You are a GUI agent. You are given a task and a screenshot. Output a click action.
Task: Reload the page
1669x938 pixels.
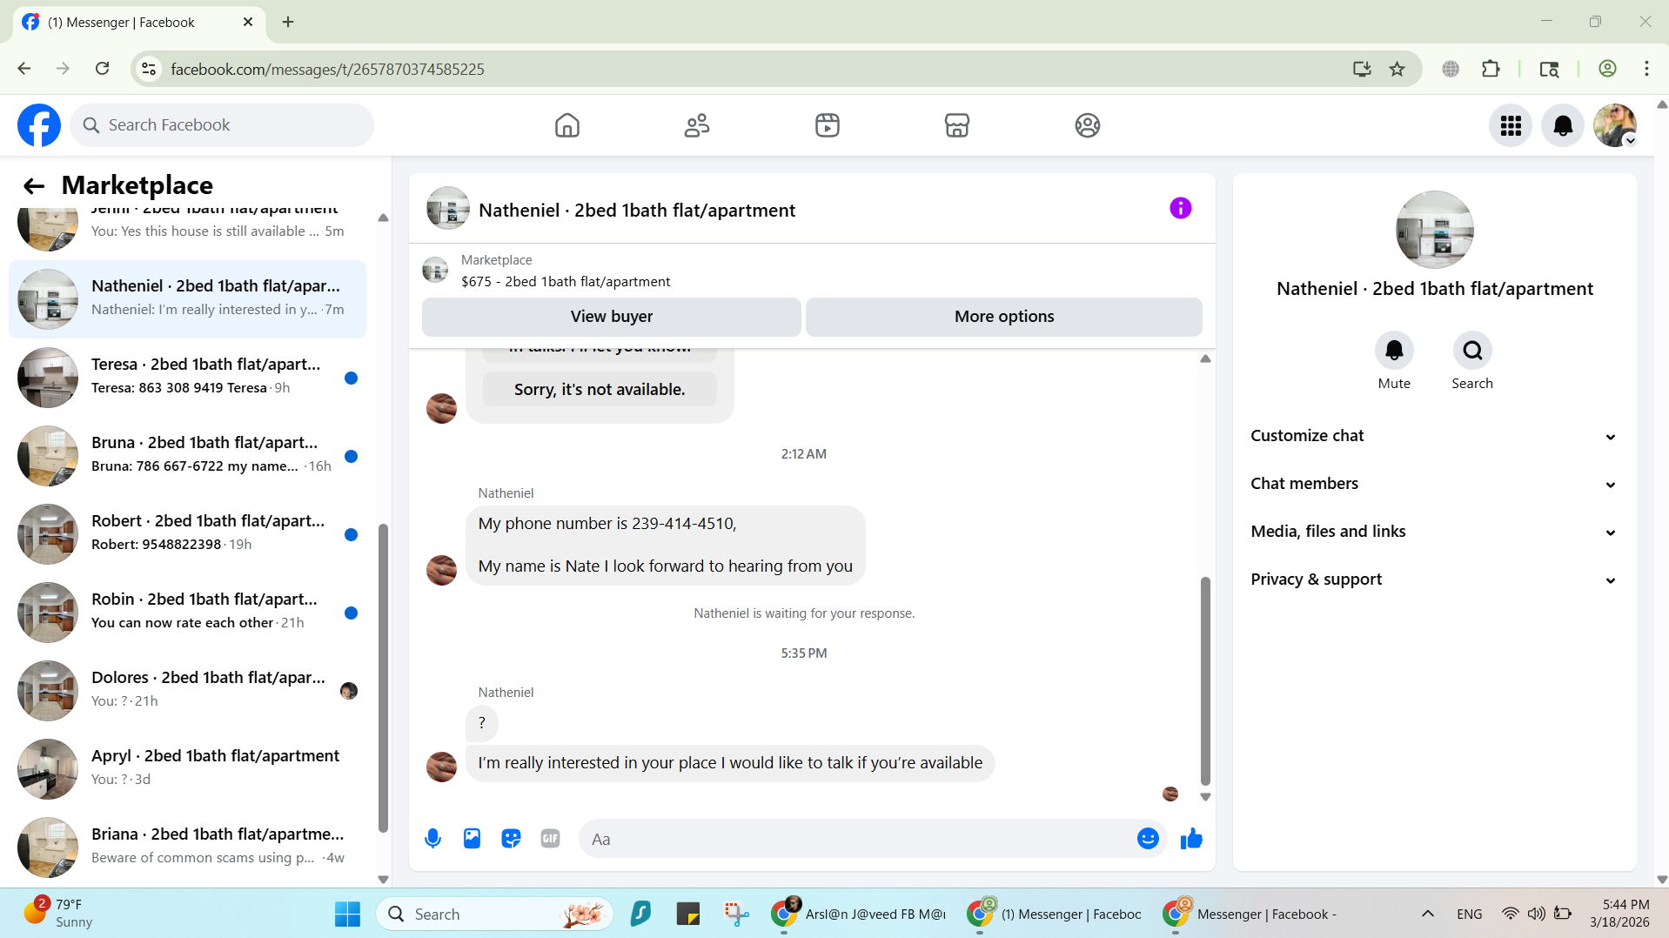102,69
